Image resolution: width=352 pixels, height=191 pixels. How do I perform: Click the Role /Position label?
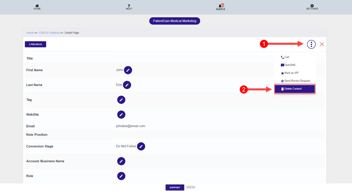pyautogui.click(x=37, y=135)
